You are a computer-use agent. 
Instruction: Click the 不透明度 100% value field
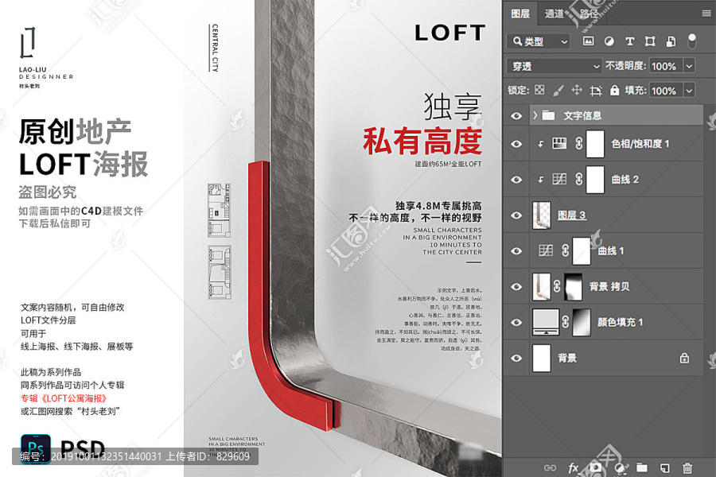pos(666,66)
